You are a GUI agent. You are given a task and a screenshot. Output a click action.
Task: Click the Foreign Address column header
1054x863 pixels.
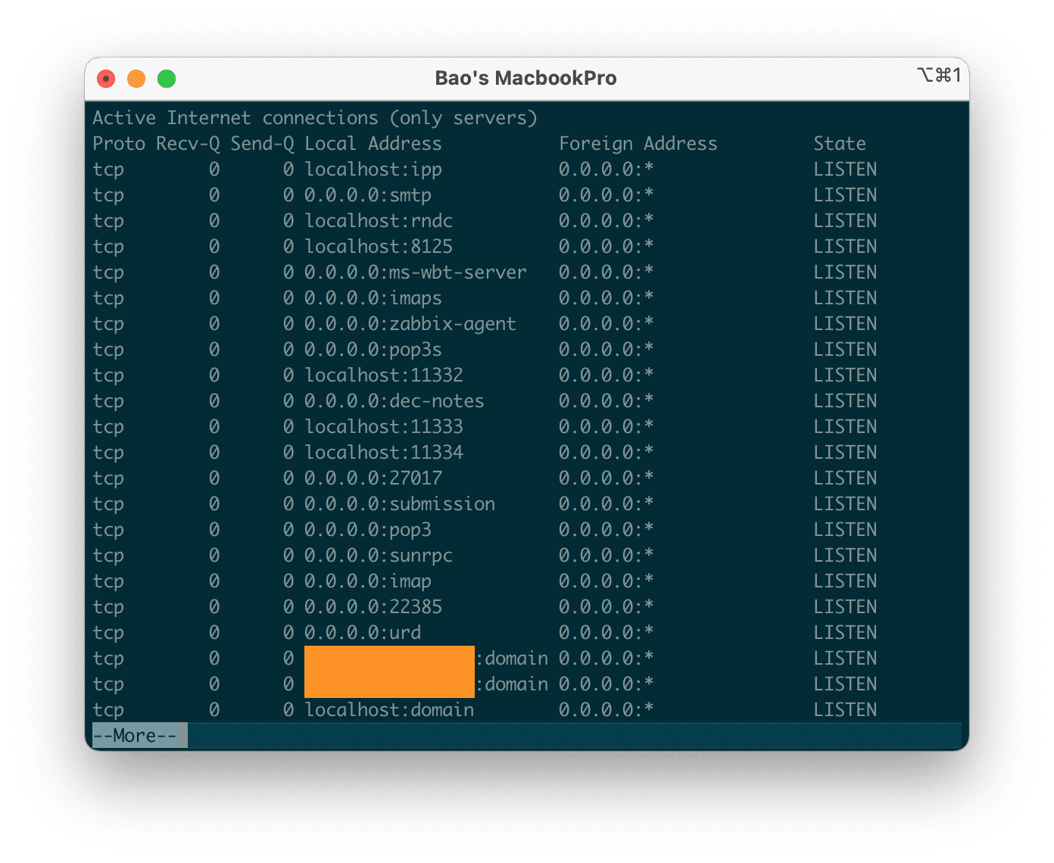[x=638, y=143]
